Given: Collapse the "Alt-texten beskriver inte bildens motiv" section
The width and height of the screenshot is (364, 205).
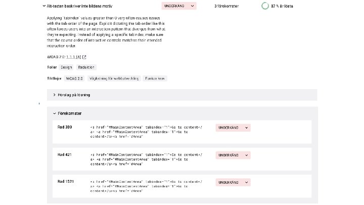Looking at the screenshot, I should click(x=42, y=6).
